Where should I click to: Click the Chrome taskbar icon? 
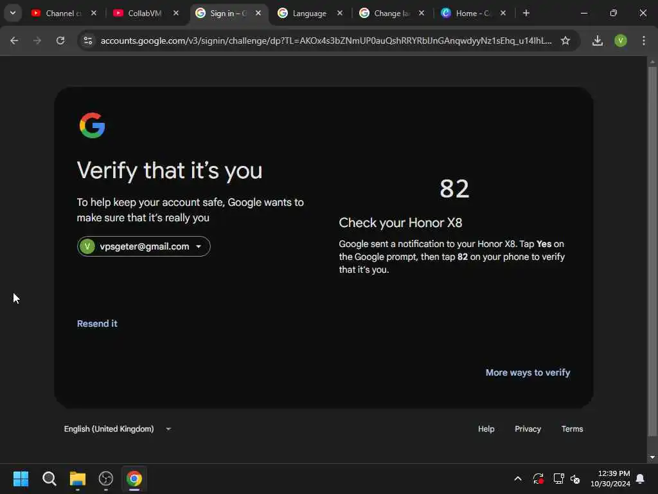tap(134, 479)
